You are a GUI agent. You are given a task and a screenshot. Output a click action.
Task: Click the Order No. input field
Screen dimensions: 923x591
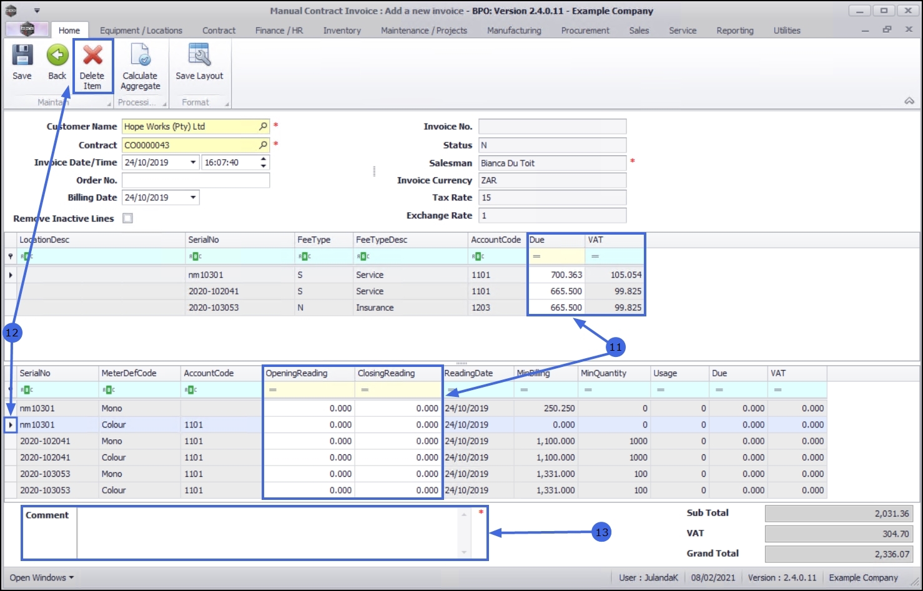(195, 180)
